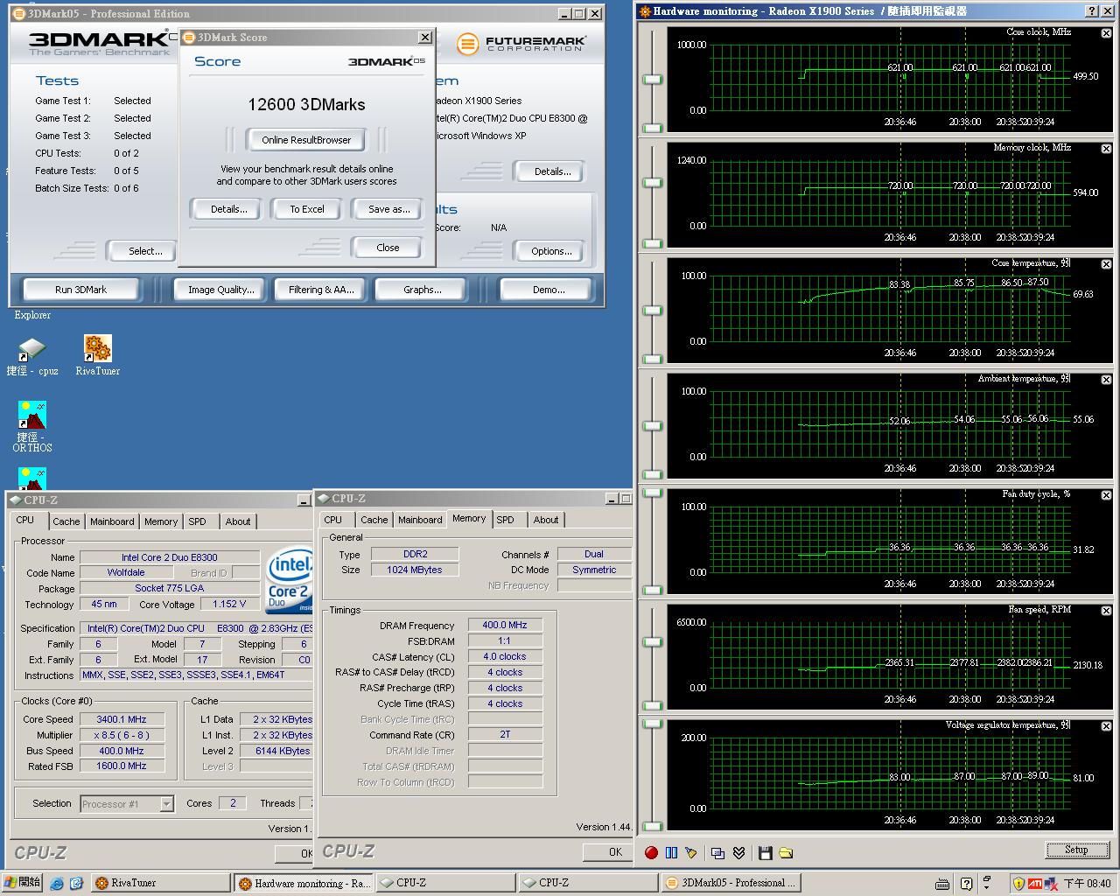Click Options button in 3DMark05 main window

tap(551, 251)
